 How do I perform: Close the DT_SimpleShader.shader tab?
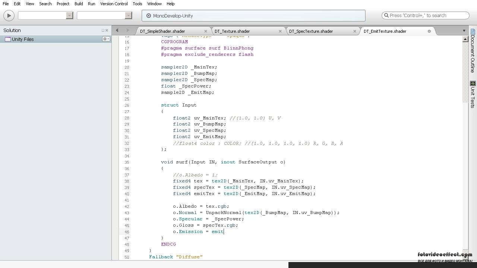point(206,31)
